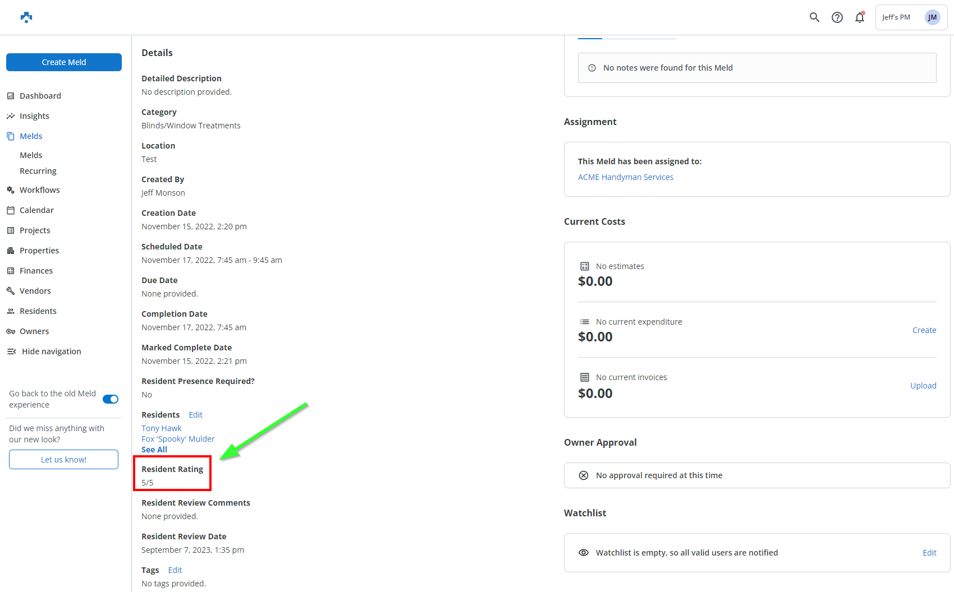This screenshot has width=954, height=592.
Task: Click the Calendar sidebar icon
Action: click(x=11, y=210)
